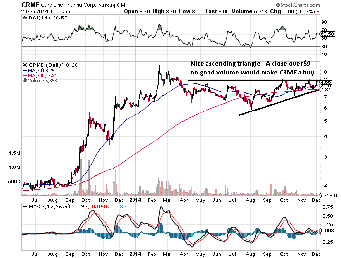This screenshot has width=341, height=258.
Task: Click the blue 0.033 histogram value in MACD legend
Action: pos(118,206)
